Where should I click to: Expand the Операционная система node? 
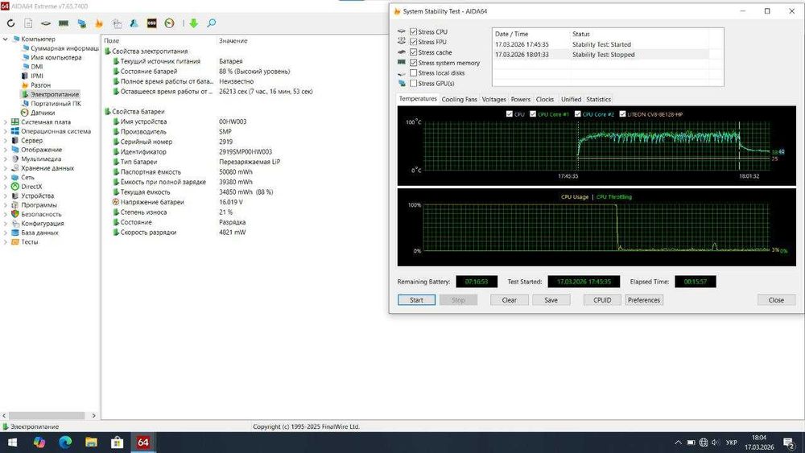click(5, 131)
